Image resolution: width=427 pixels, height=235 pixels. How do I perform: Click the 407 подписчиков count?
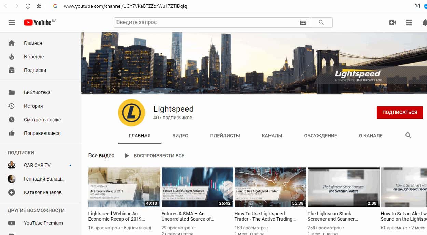point(173,118)
